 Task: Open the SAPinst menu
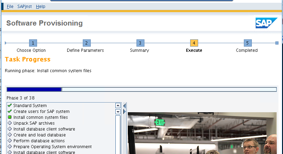pyautogui.click(x=24, y=7)
